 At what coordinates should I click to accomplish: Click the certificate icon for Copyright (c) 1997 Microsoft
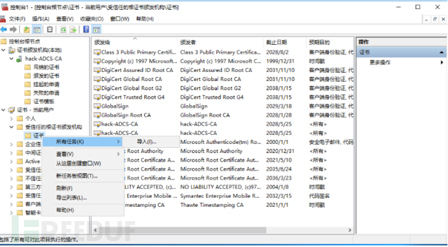pyautogui.click(x=97, y=62)
